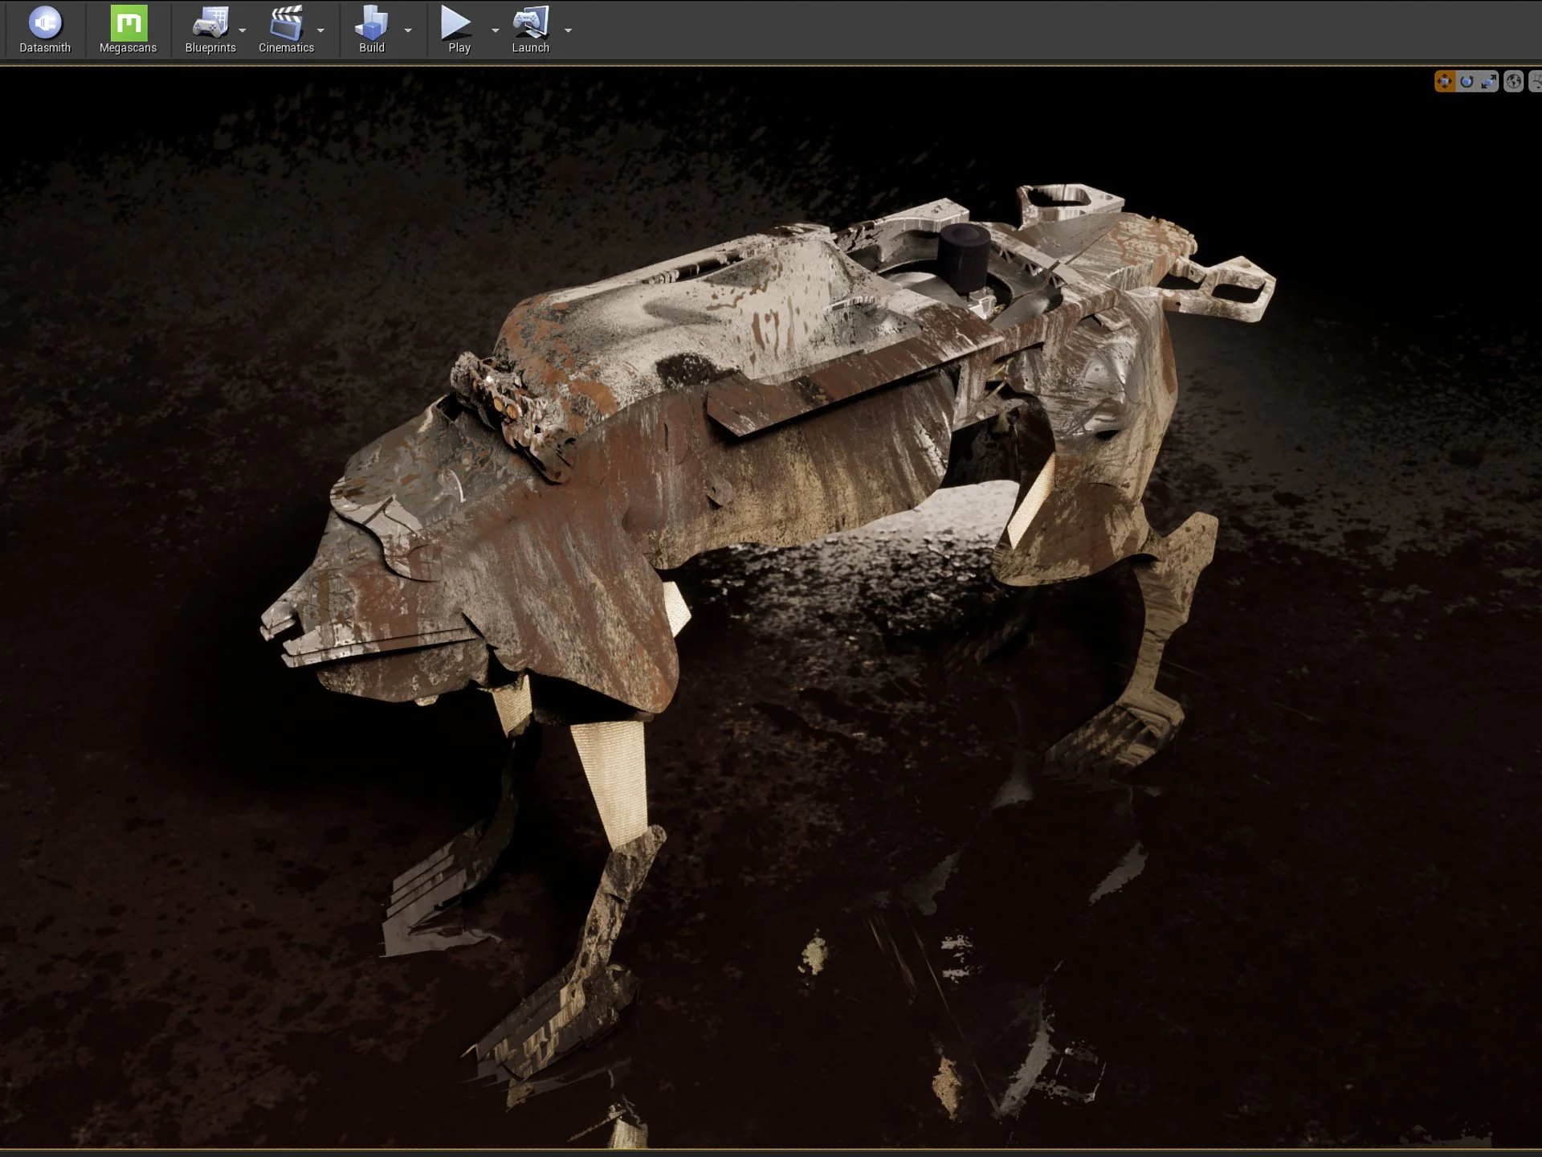The height and width of the screenshot is (1157, 1542).
Task: Open the Megascans plugin
Action: tap(128, 30)
